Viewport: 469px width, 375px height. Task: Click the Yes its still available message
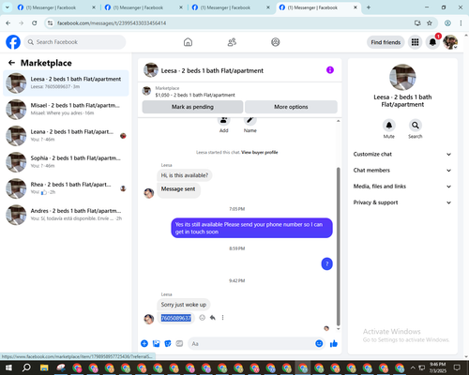[x=251, y=228]
